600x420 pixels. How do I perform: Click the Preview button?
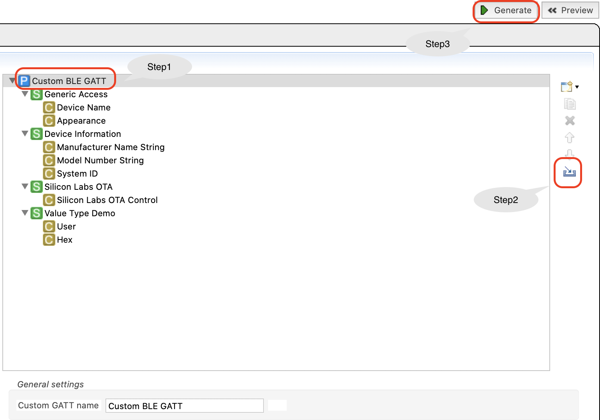point(570,10)
